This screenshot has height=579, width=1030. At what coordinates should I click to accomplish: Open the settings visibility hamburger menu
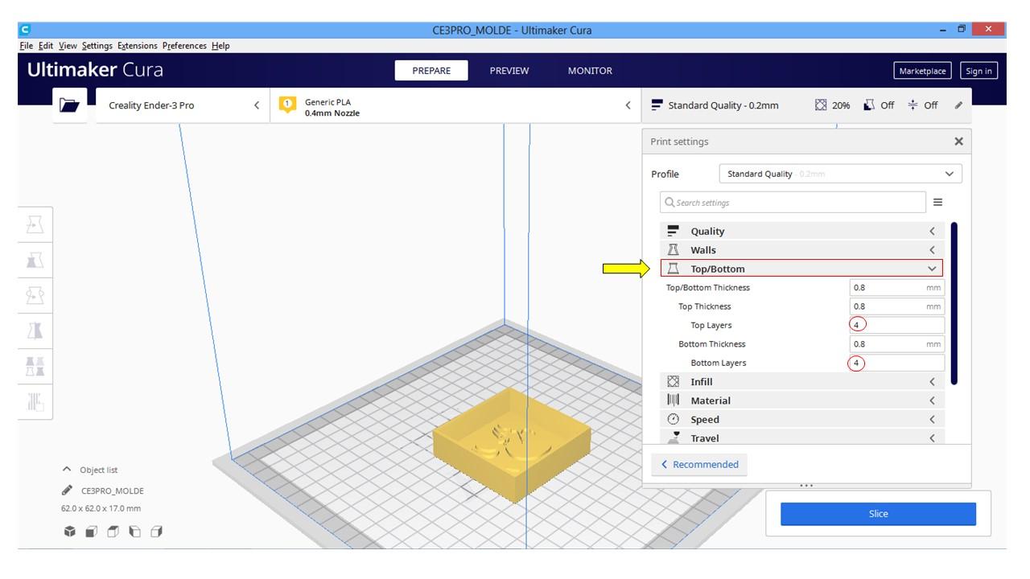click(937, 203)
